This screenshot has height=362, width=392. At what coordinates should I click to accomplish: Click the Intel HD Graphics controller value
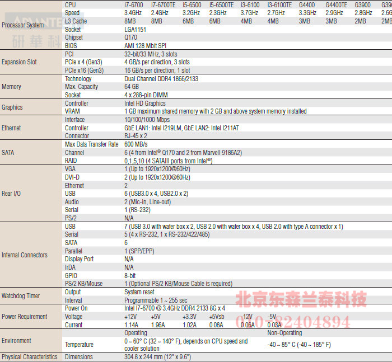click(145, 104)
